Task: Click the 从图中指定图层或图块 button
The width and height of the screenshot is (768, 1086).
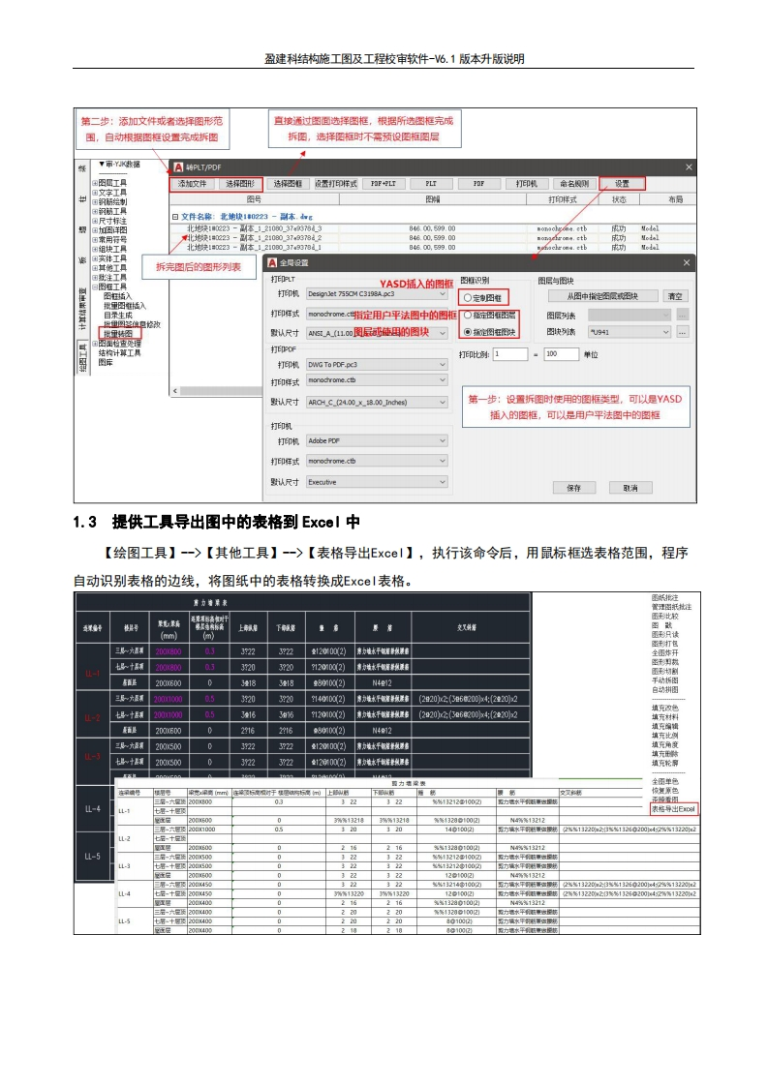Action: coord(601,296)
